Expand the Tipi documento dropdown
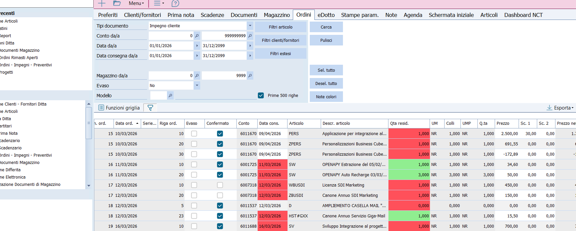 250,26
